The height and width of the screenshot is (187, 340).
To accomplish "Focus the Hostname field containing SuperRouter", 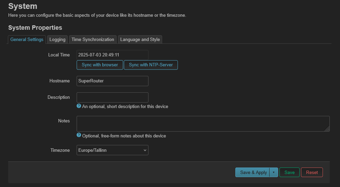I will point(112,81).
